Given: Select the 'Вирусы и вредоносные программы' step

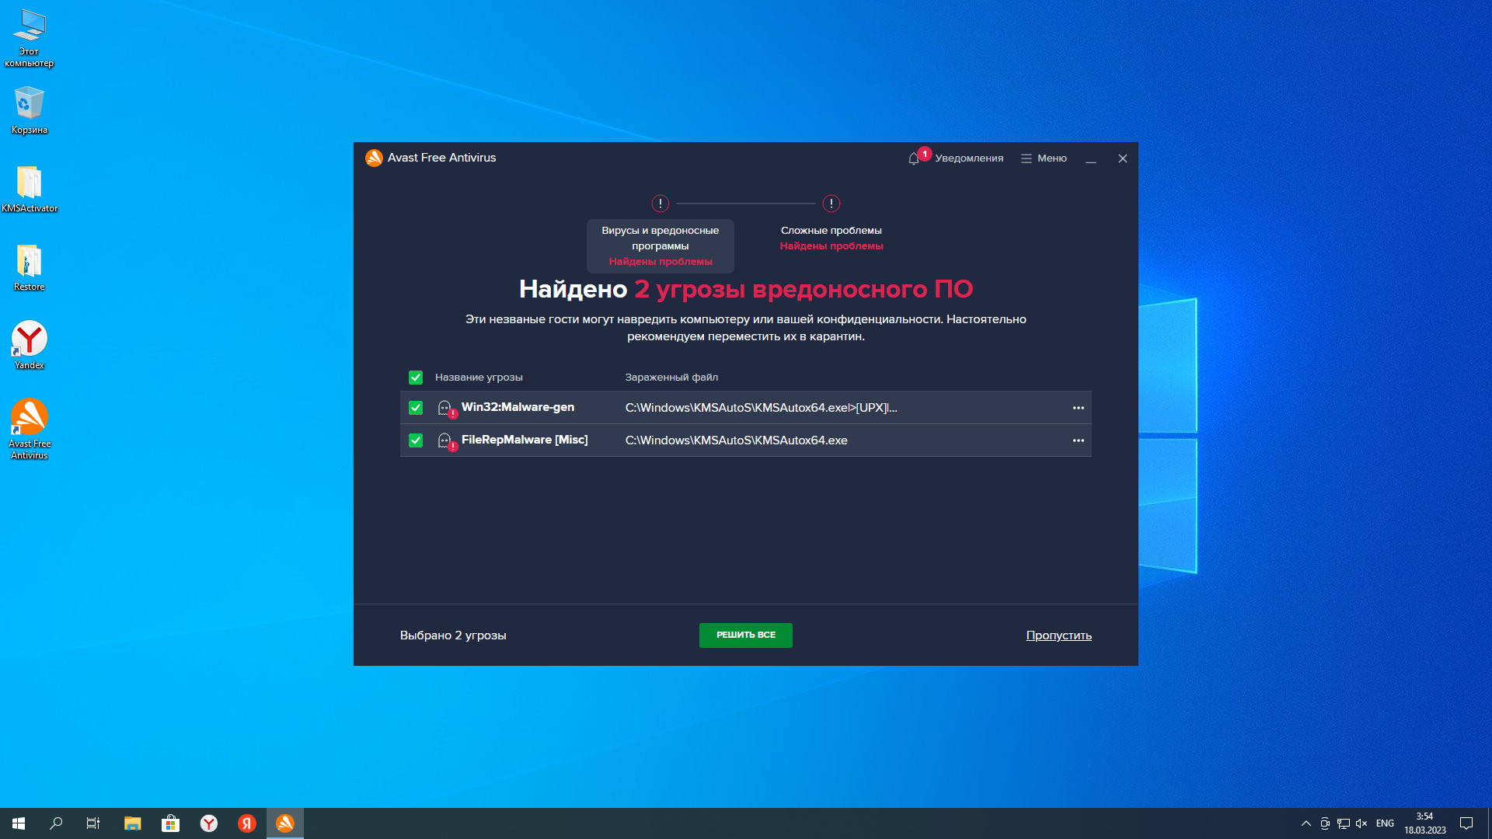Looking at the screenshot, I should [661, 245].
